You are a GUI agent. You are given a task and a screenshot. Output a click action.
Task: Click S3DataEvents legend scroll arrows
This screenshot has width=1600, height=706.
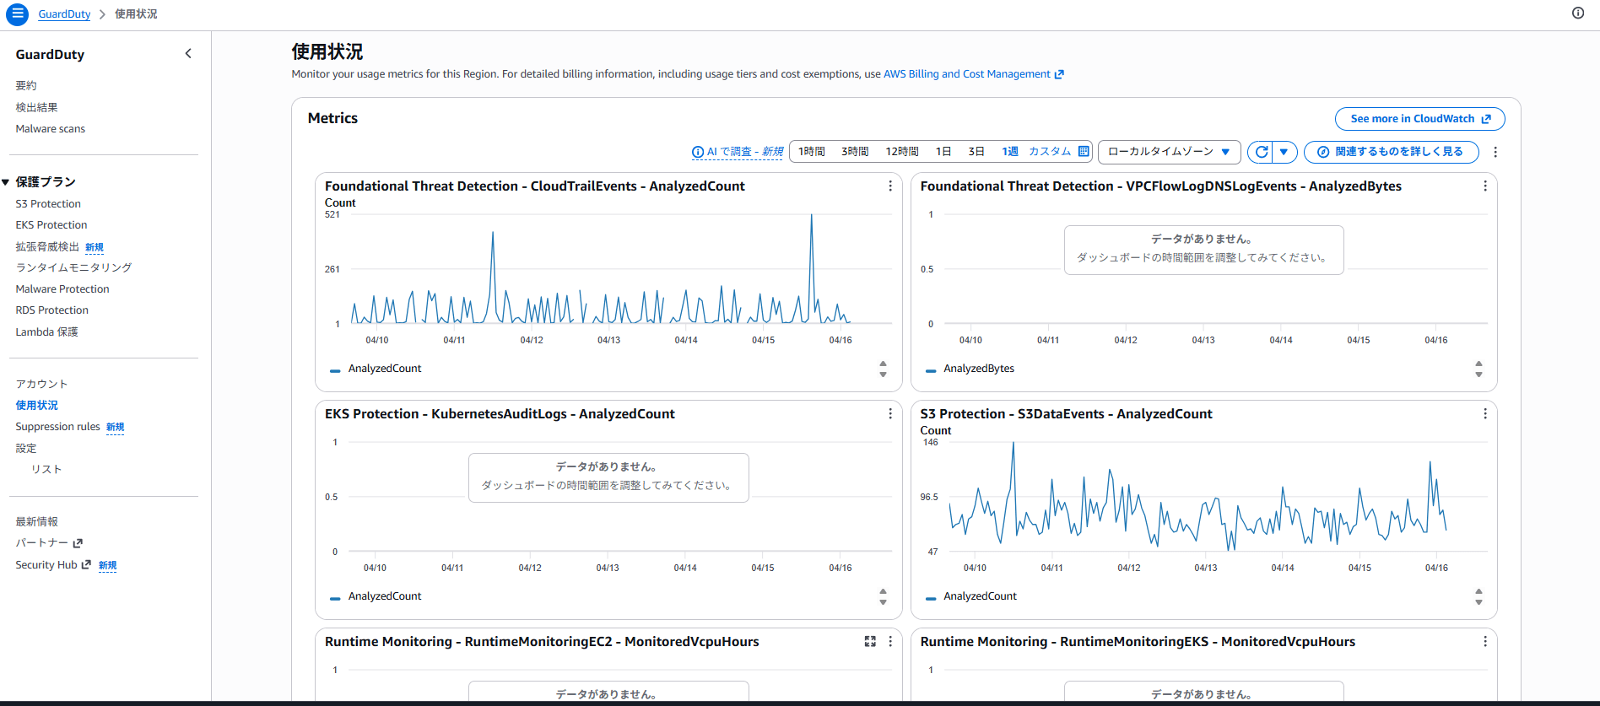(1478, 596)
